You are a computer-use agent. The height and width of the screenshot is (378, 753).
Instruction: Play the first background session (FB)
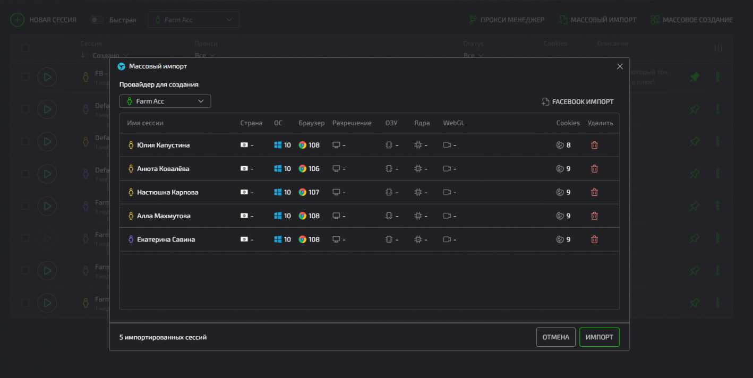point(47,77)
